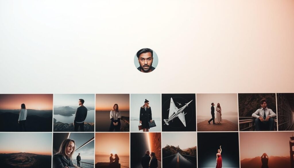Screen dimensions: 294x168
Task: Open the aerial landscape at dusk photo
Action: pyautogui.click(x=26, y=150)
